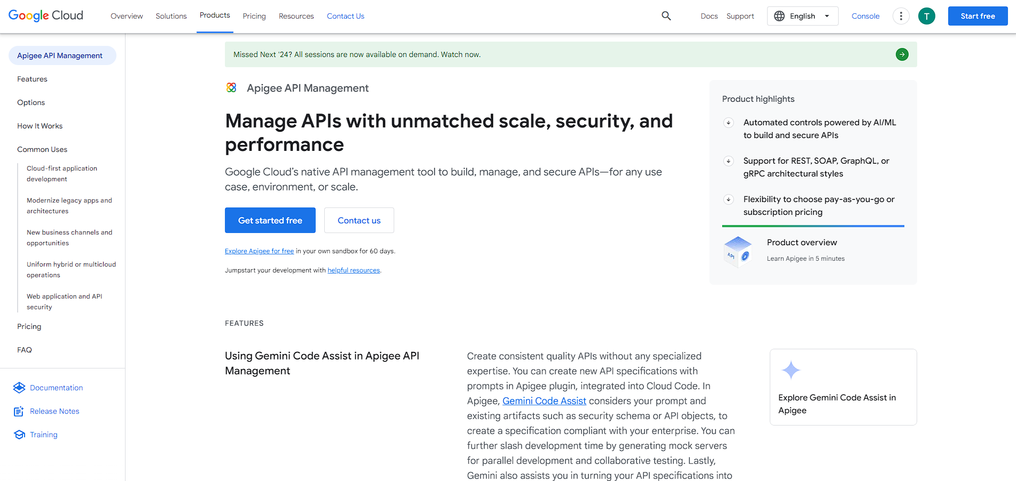Jump to Options in sidebar
Image resolution: width=1016 pixels, height=481 pixels.
coord(31,102)
